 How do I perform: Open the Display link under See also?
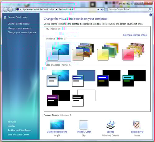click(11, 126)
